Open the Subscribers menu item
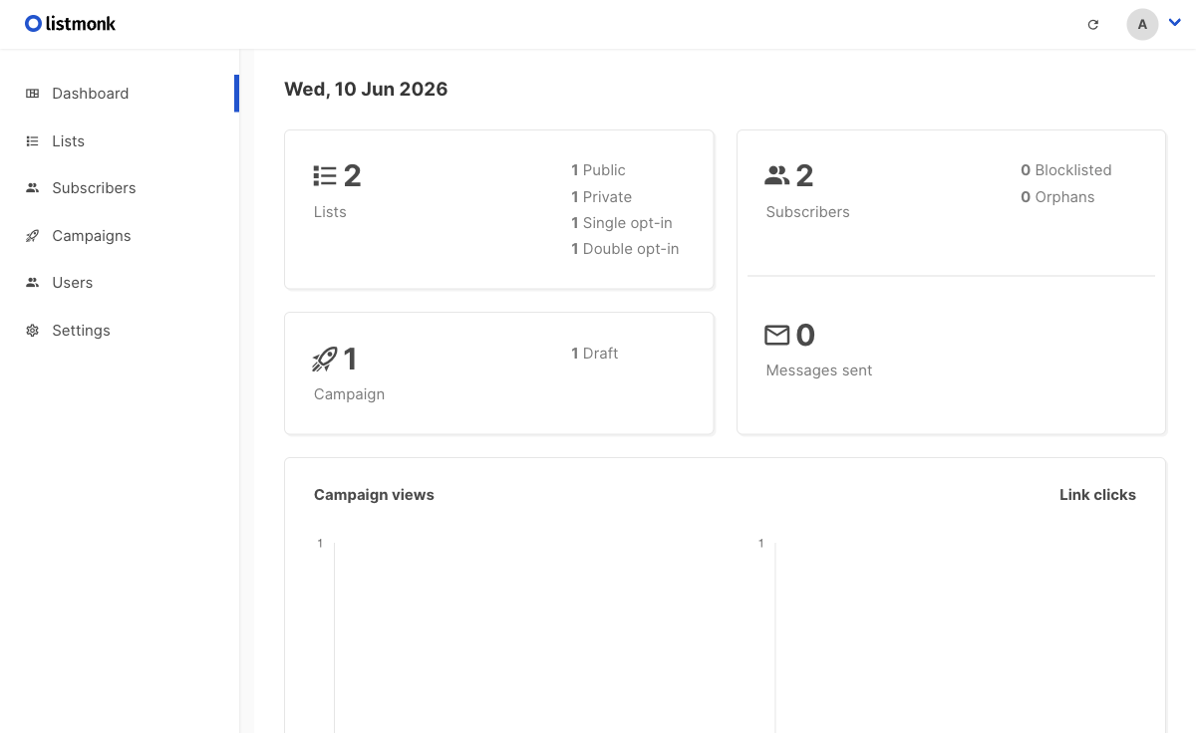The width and height of the screenshot is (1196, 733). [120, 188]
